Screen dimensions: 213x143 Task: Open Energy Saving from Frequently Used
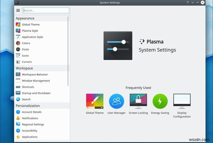tap(160, 104)
